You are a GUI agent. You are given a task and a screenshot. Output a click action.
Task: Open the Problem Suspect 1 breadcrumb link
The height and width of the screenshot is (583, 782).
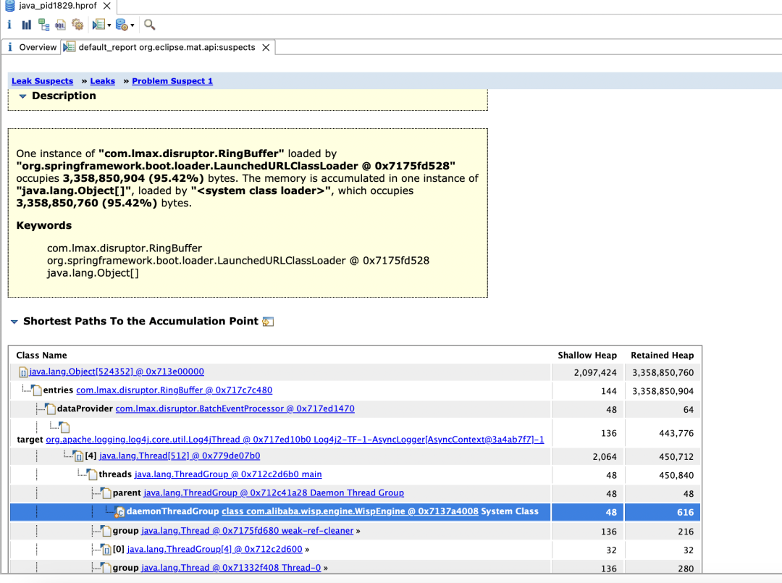172,81
